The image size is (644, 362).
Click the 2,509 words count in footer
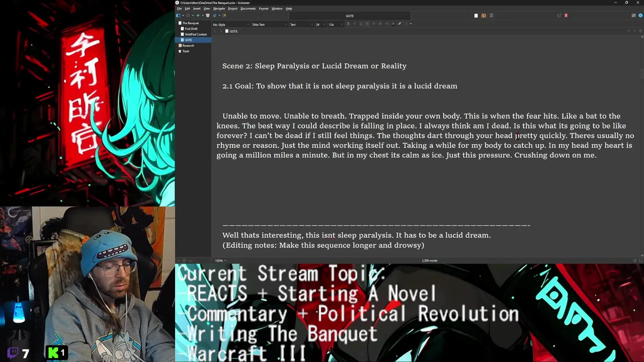point(430,260)
